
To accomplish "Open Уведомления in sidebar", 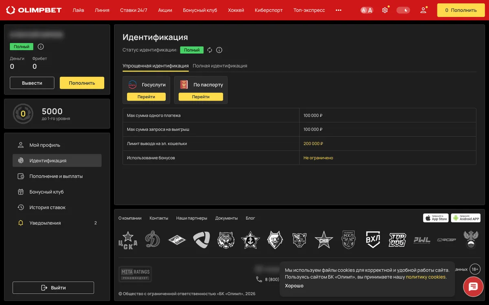I will [57, 223].
